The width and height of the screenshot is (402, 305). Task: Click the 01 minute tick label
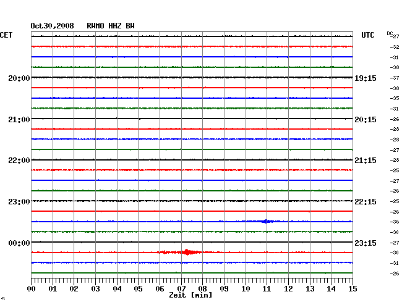coord(53,288)
